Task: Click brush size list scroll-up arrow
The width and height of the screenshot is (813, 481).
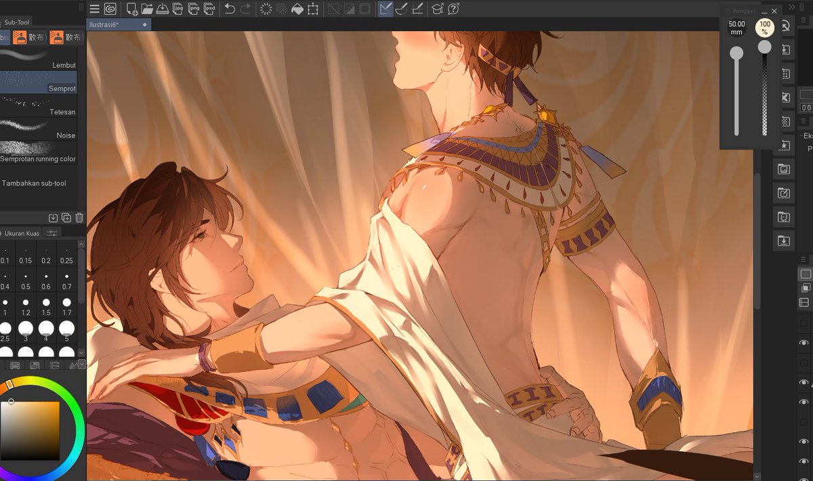Action: tap(82, 243)
